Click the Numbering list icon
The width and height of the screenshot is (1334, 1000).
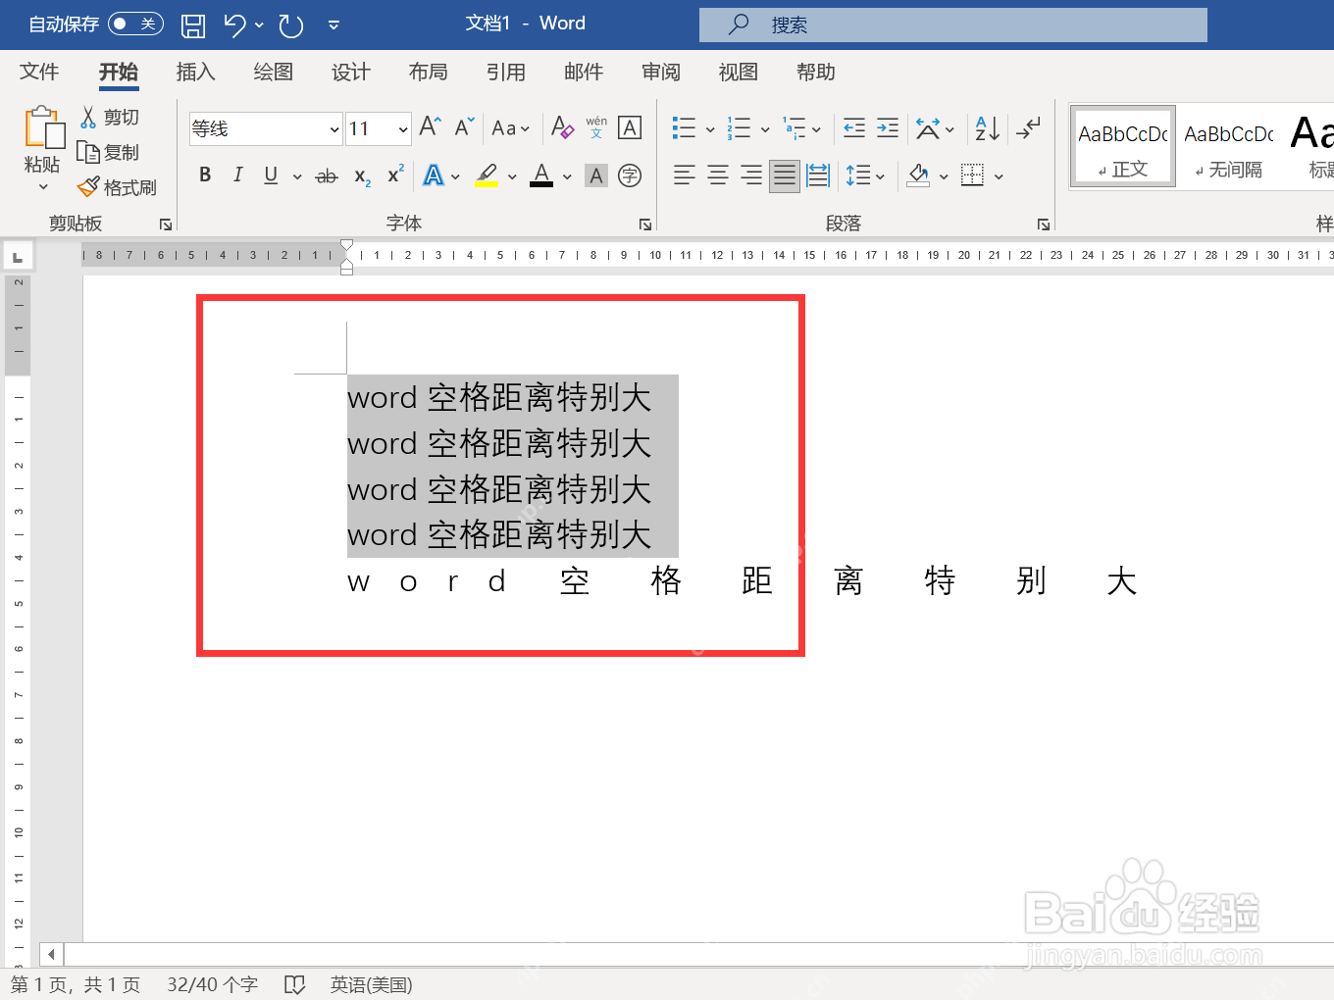point(739,128)
